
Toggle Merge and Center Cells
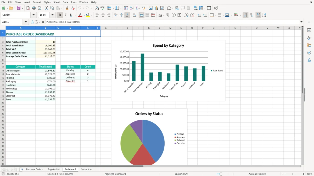142,15
